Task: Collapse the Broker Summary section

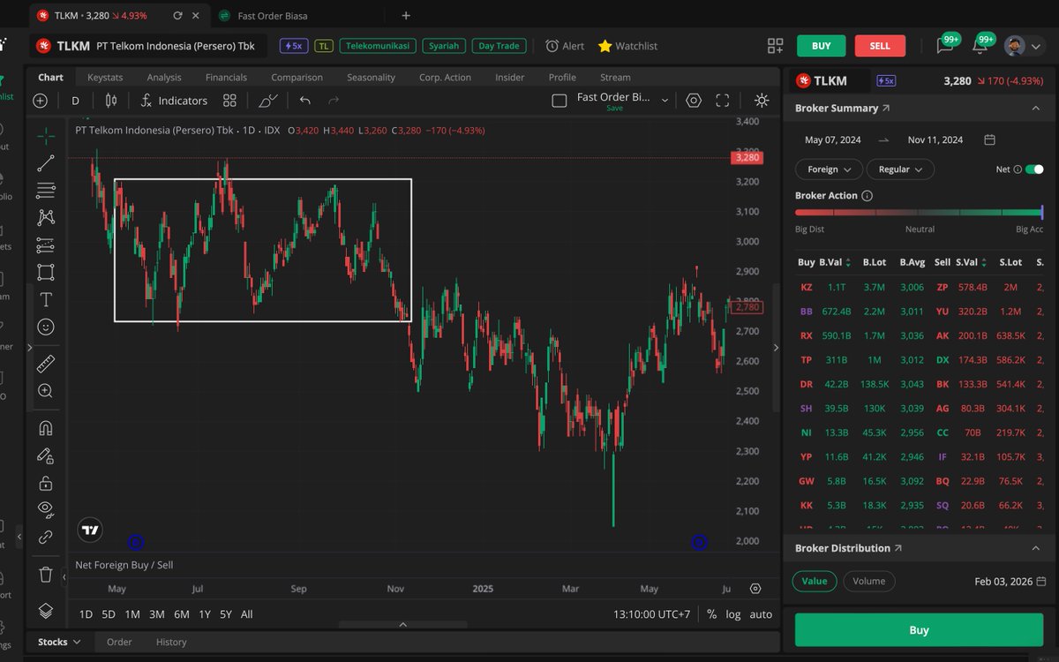Action: point(1036,108)
